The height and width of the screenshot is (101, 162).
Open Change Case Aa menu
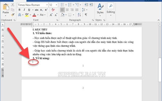(43, 15)
